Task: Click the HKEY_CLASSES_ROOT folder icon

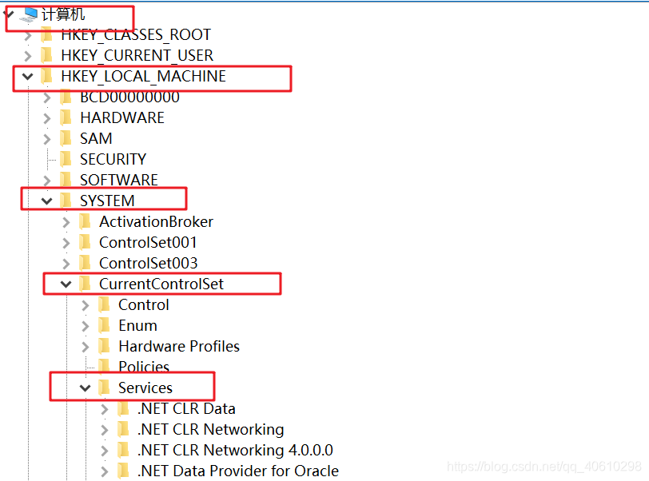Action: point(46,34)
